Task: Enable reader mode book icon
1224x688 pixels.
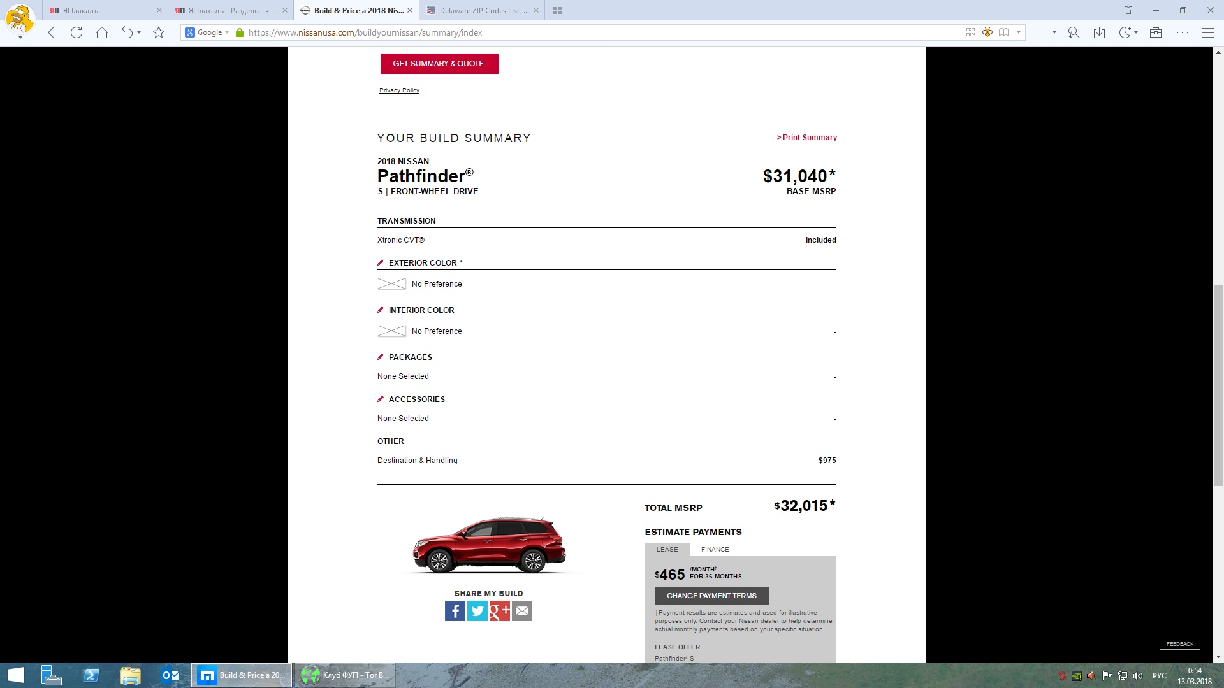Action: [x=1003, y=32]
